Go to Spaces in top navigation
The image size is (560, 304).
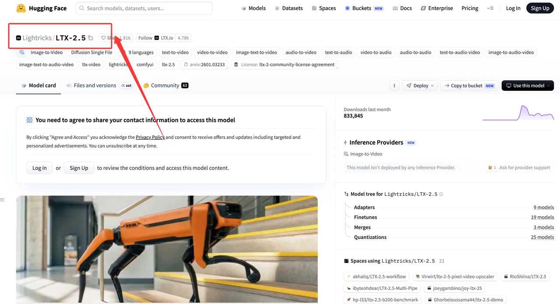(324, 8)
